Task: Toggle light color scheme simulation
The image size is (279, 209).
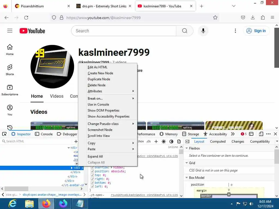Action: pos(164,142)
